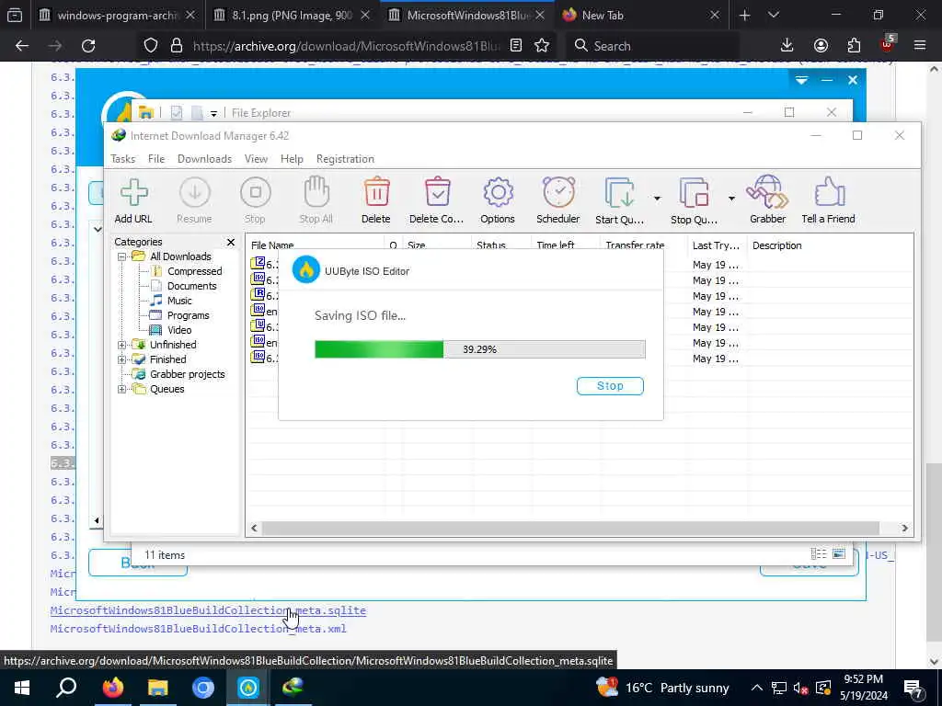The image size is (942, 706).
Task: Open Windows taskbar search
Action: point(66,688)
